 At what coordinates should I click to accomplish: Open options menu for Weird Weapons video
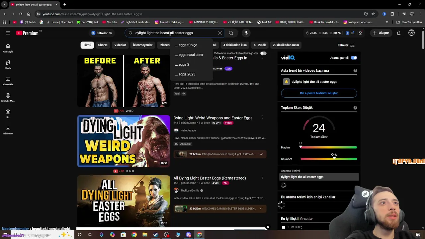(x=262, y=117)
